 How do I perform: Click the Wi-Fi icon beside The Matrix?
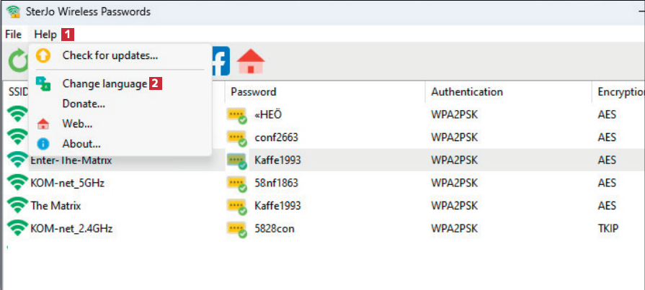[17, 206]
